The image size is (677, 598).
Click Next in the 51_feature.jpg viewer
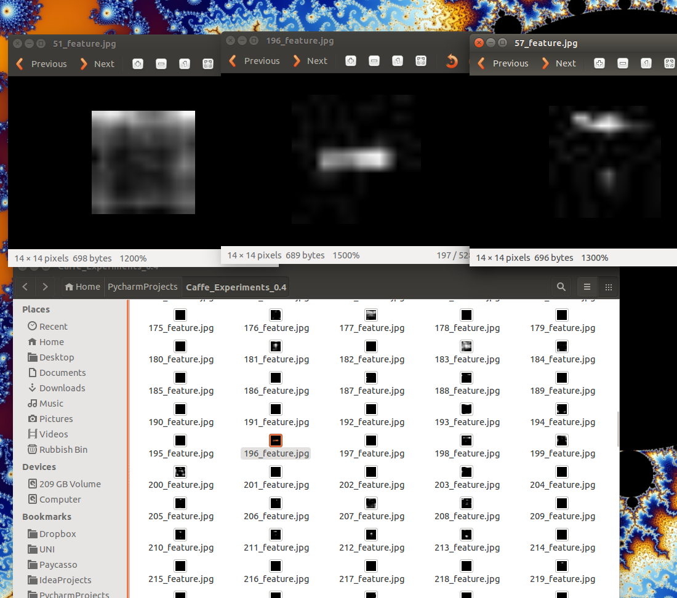pos(97,64)
